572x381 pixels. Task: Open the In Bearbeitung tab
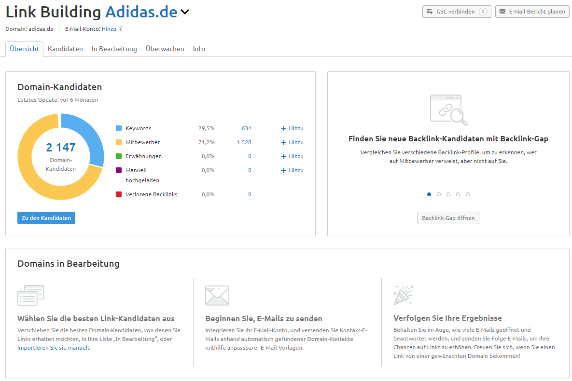(x=114, y=49)
